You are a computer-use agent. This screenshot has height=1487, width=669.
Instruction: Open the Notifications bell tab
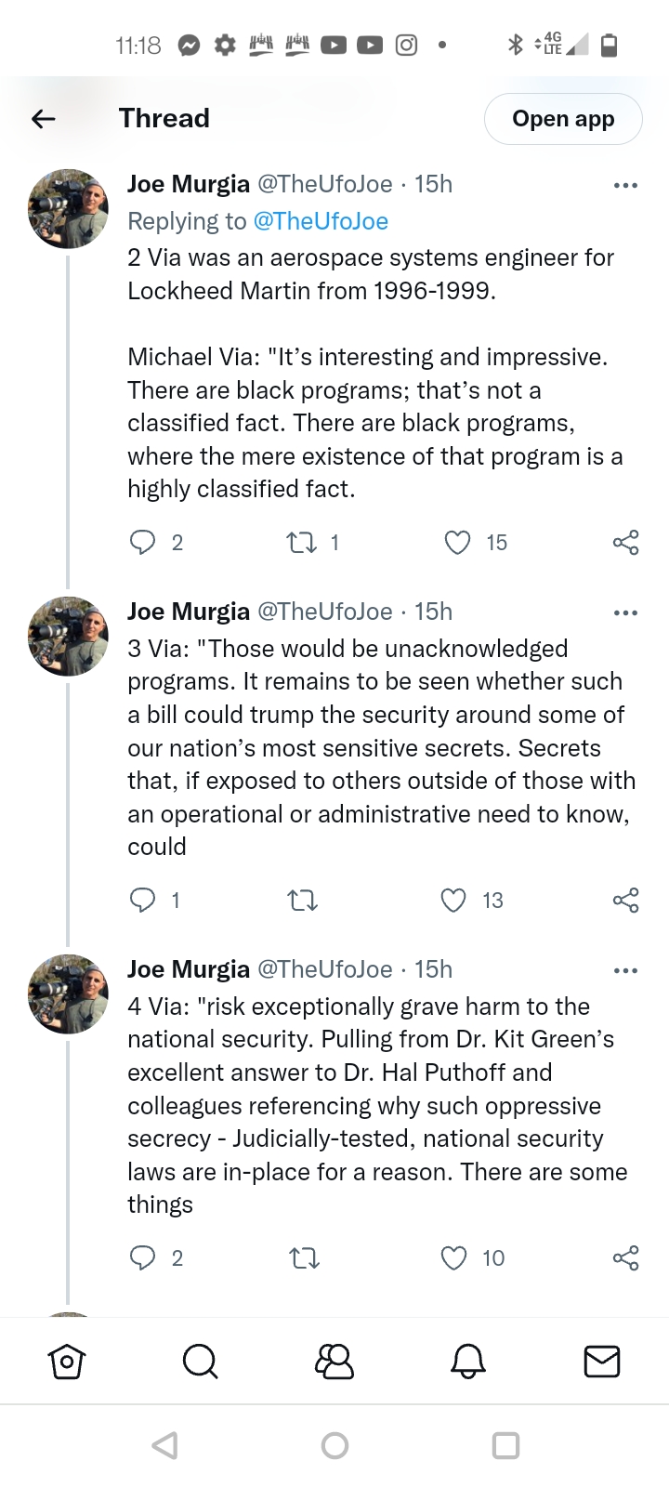coord(467,1362)
